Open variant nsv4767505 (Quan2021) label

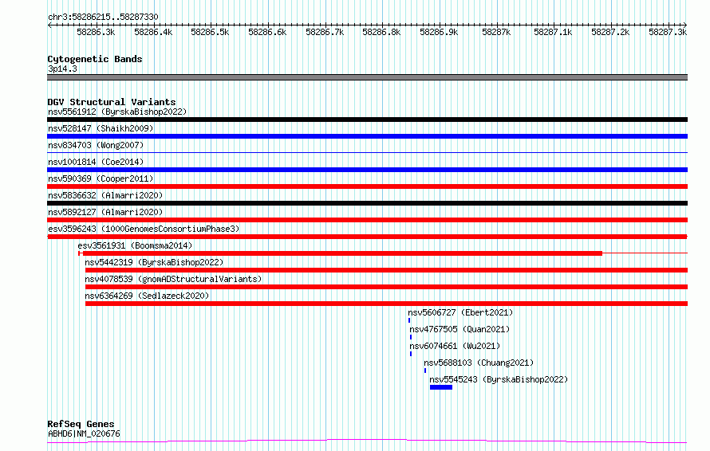click(460, 329)
